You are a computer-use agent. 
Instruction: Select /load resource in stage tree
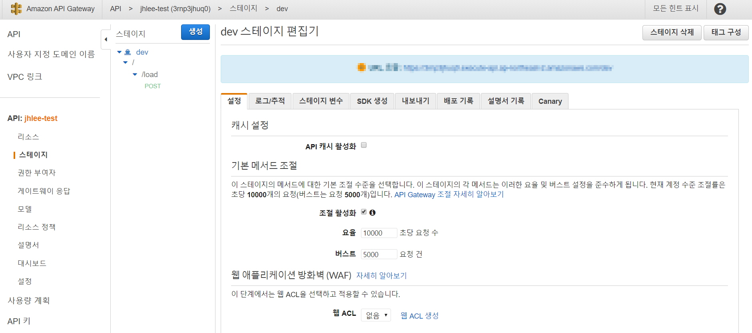coord(150,75)
